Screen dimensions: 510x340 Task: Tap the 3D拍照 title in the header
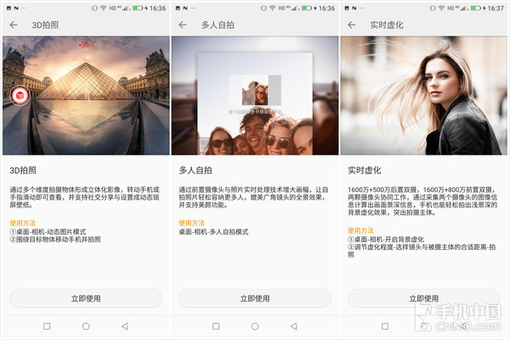coord(45,25)
